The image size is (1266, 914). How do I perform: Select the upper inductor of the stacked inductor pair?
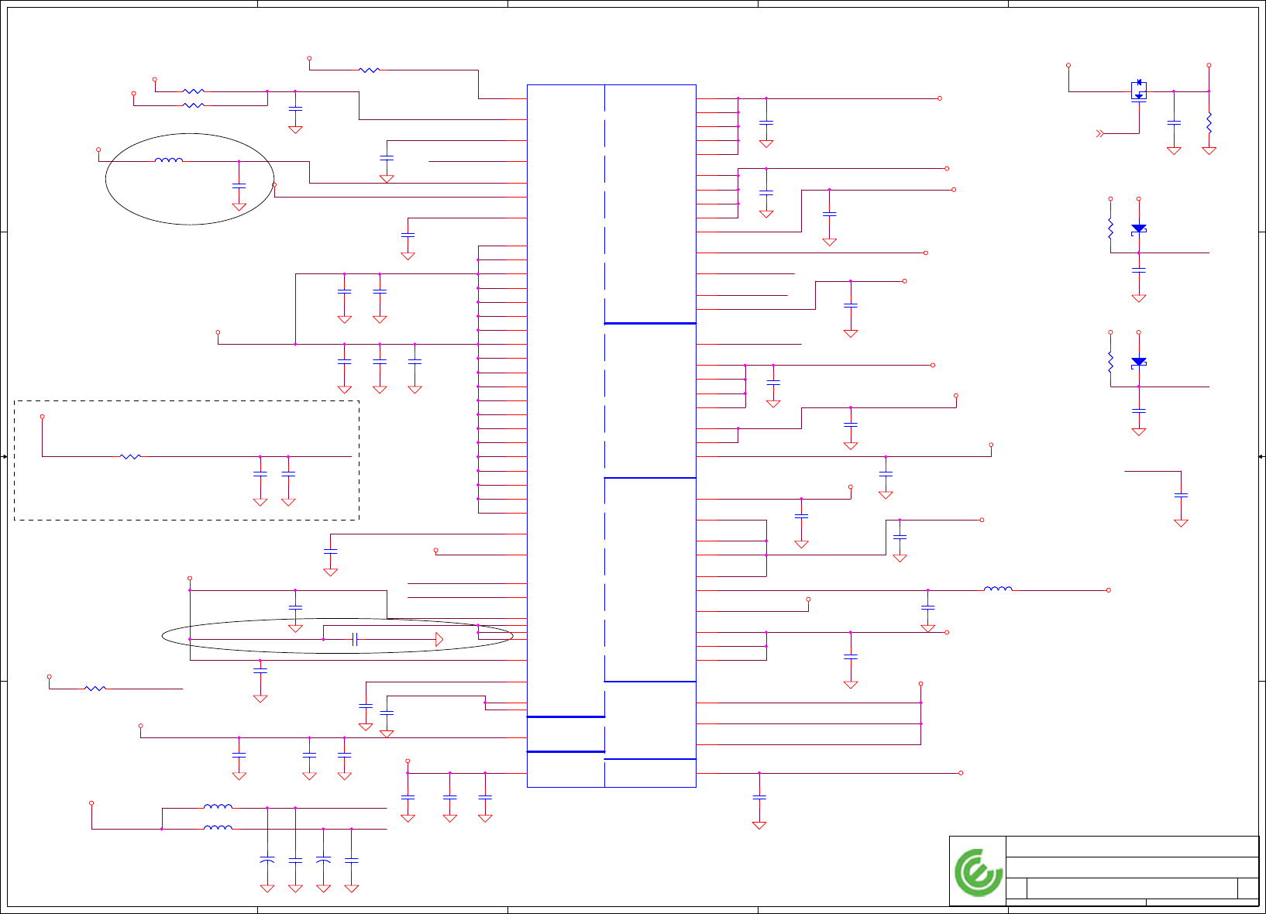point(218,807)
